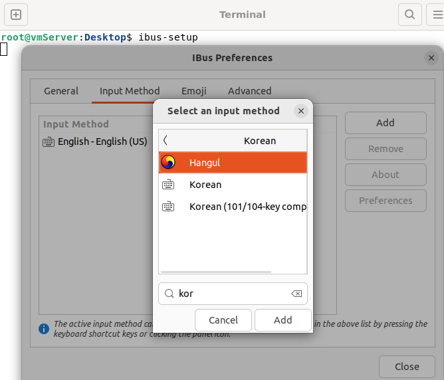Close the IBus Preferences window
This screenshot has height=380, width=444.
[431, 58]
